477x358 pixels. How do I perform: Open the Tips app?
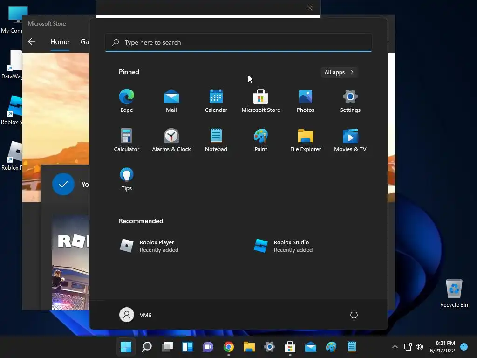tap(127, 179)
